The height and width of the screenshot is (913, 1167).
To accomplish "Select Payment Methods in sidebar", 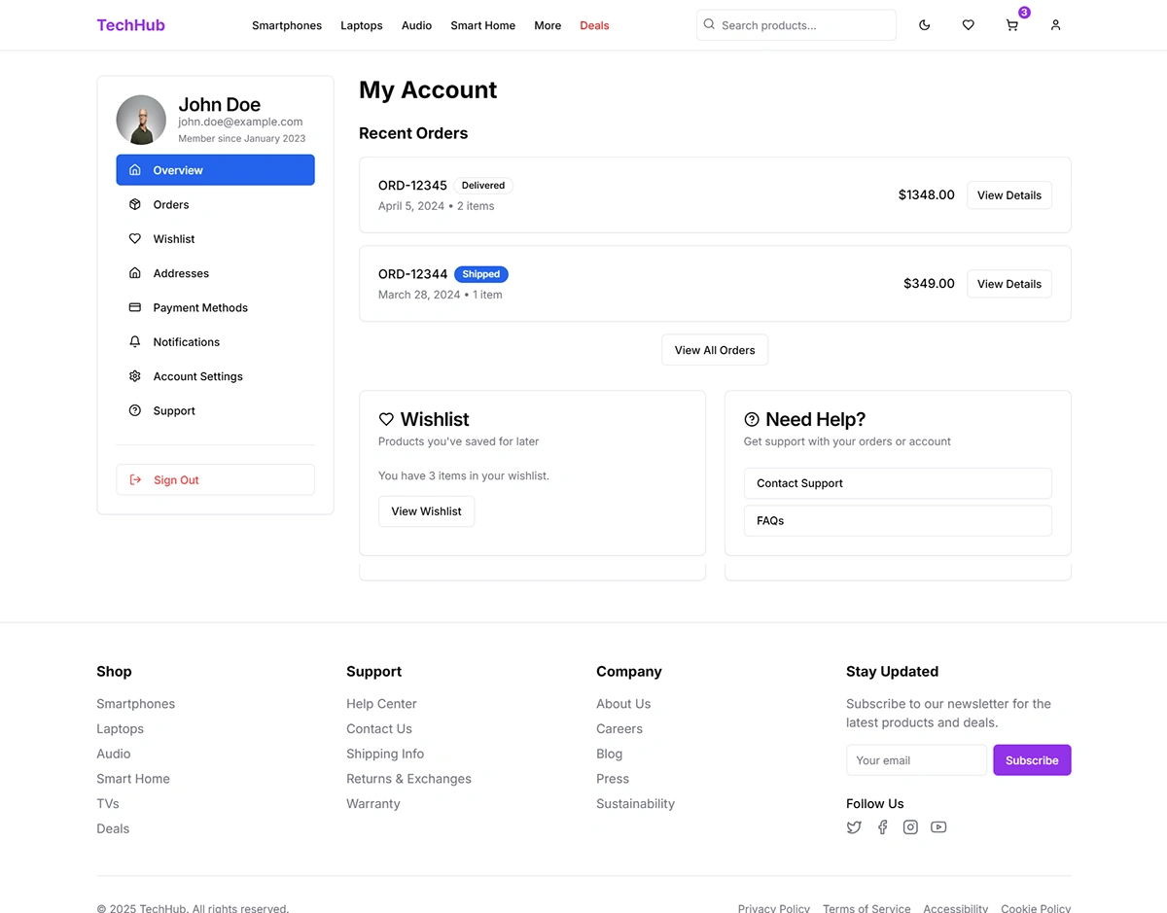I will point(215,307).
